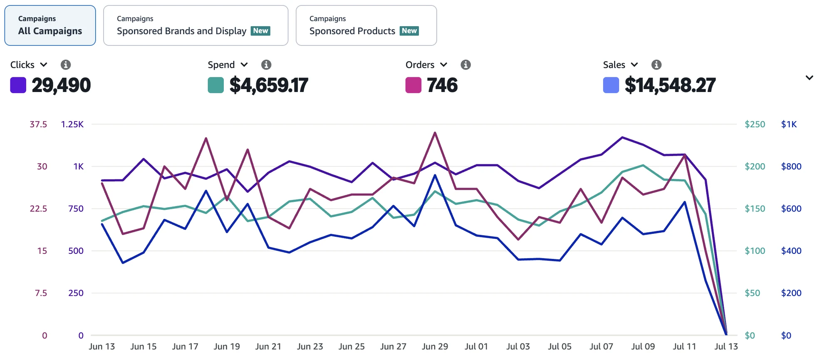This screenshot has height=360, width=832.
Task: Open the Sponsored Products campaigns tab
Action: pyautogui.click(x=366, y=25)
